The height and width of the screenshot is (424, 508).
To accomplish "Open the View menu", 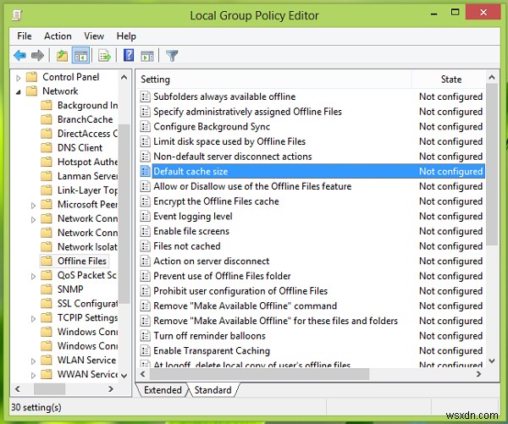I will (94, 36).
